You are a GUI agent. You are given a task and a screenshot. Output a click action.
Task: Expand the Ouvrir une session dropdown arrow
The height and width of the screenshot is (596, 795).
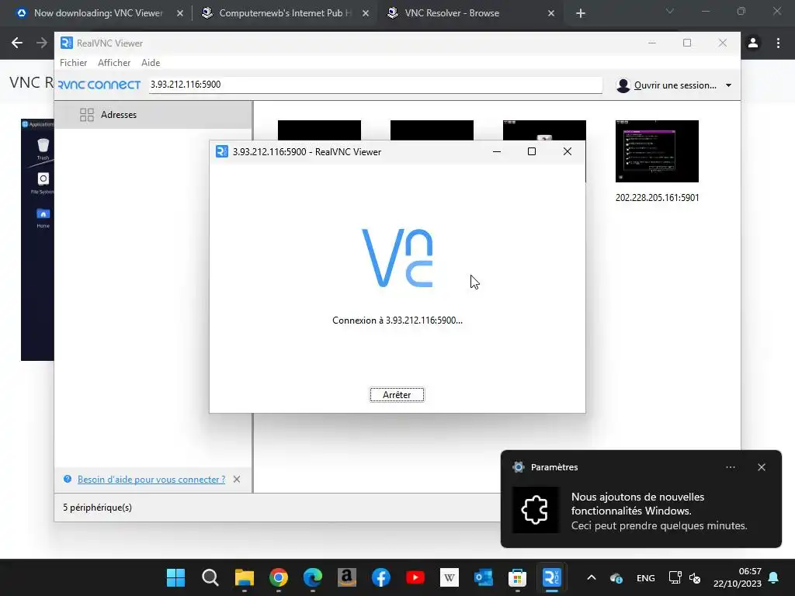pyautogui.click(x=728, y=85)
